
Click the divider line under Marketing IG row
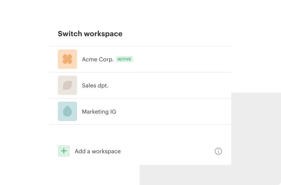[140, 124]
